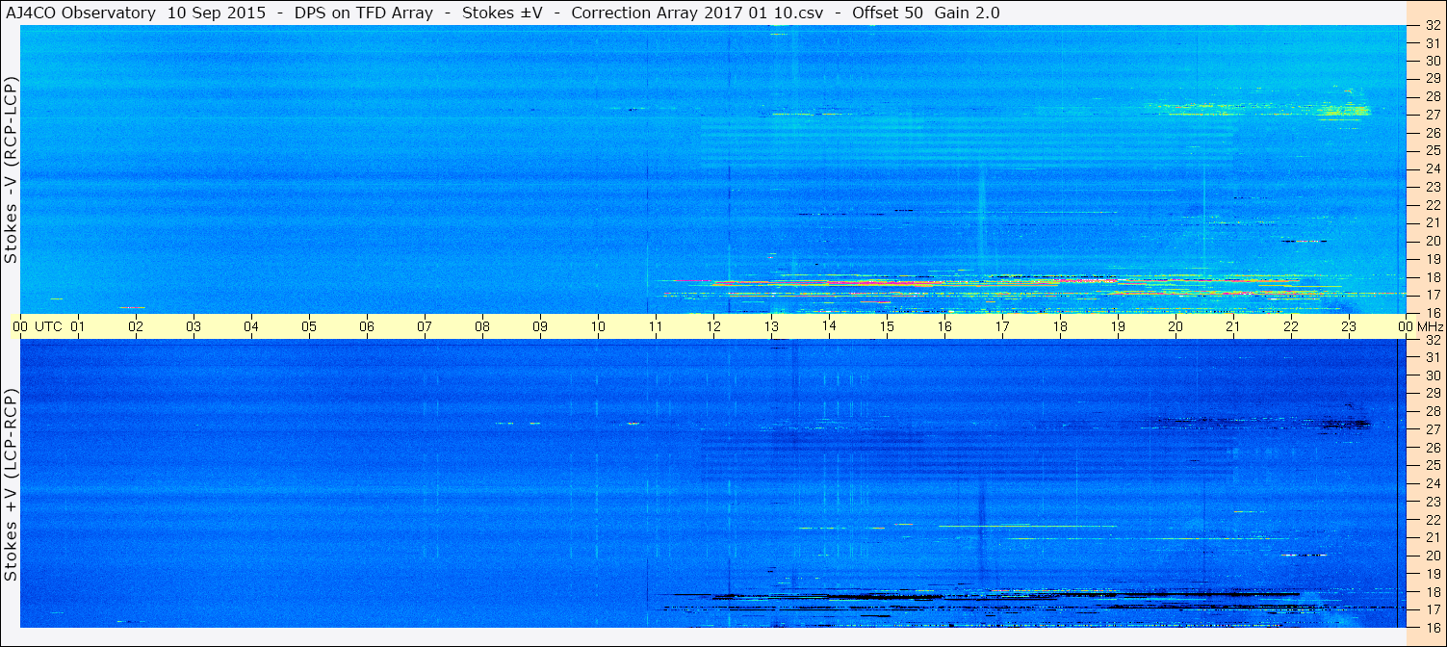Click the "00 MHz" end label on time axis
Image resolution: width=1447 pixels, height=647 pixels.
click(1419, 326)
